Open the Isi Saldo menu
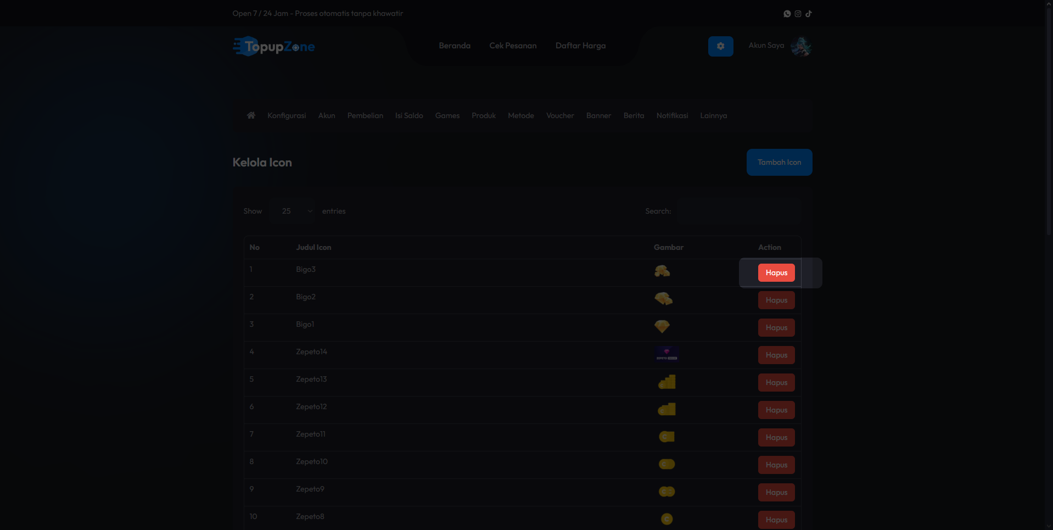 (x=409, y=115)
